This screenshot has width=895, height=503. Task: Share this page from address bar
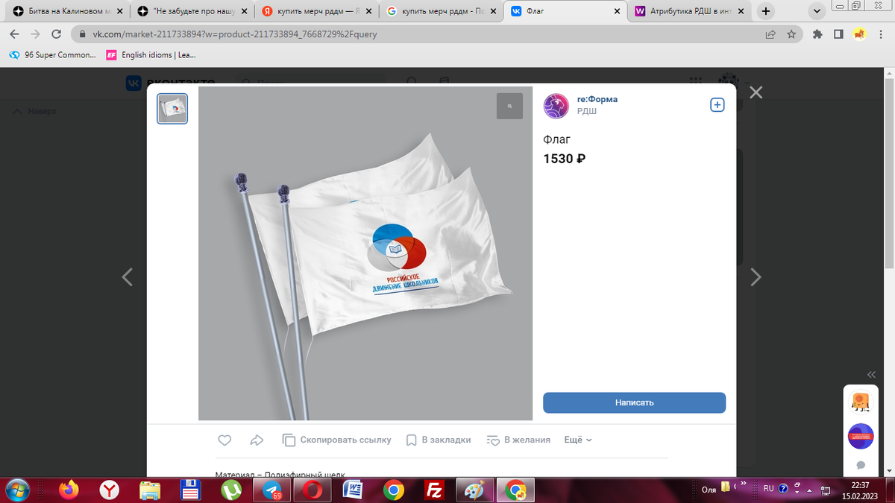point(770,34)
